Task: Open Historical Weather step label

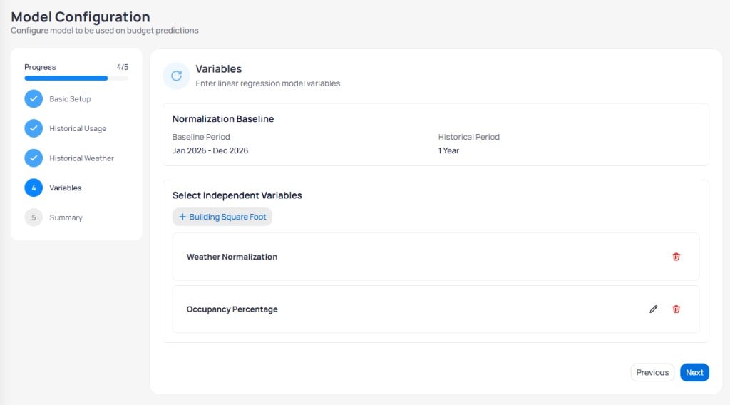Action: 81,158
